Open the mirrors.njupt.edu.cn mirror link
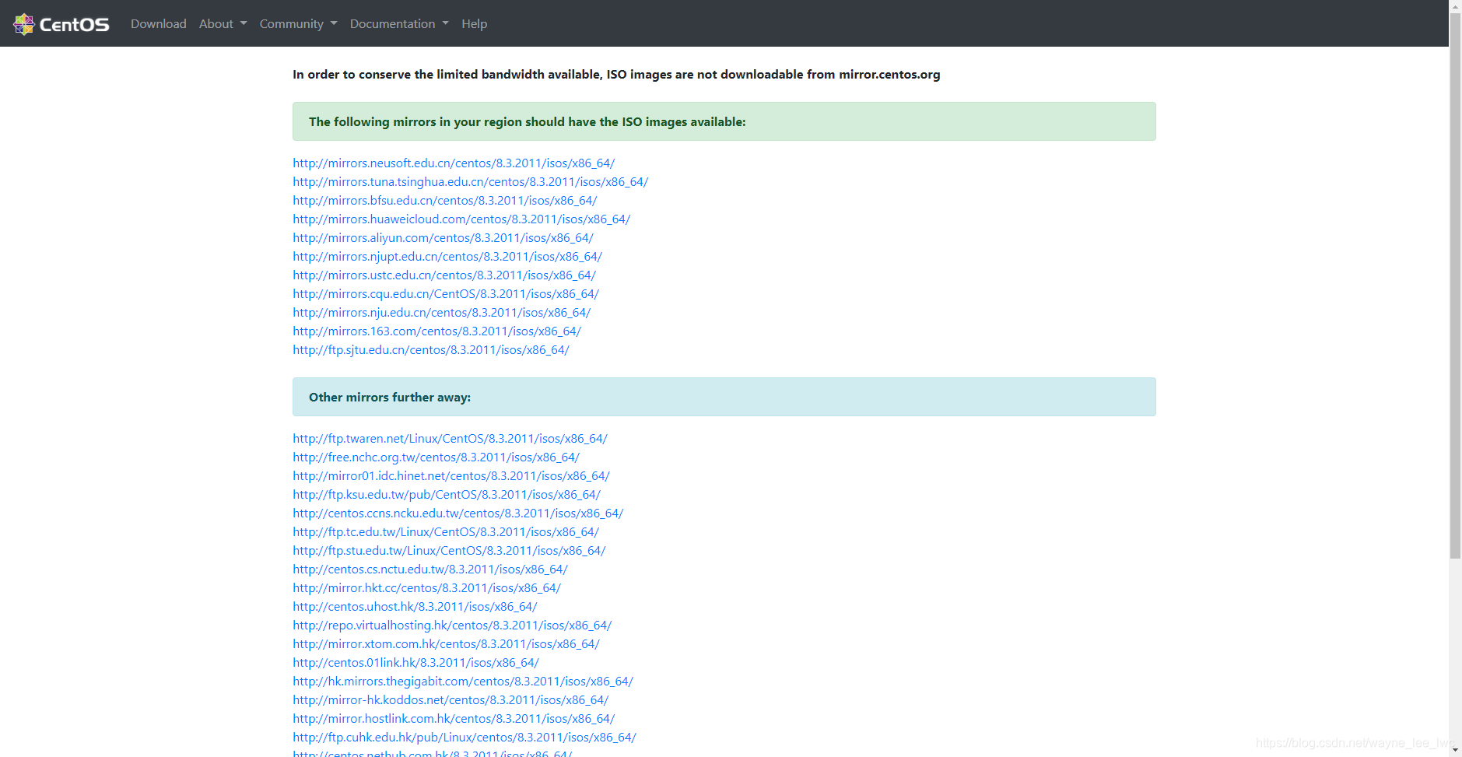This screenshot has height=757, width=1462. (447, 257)
